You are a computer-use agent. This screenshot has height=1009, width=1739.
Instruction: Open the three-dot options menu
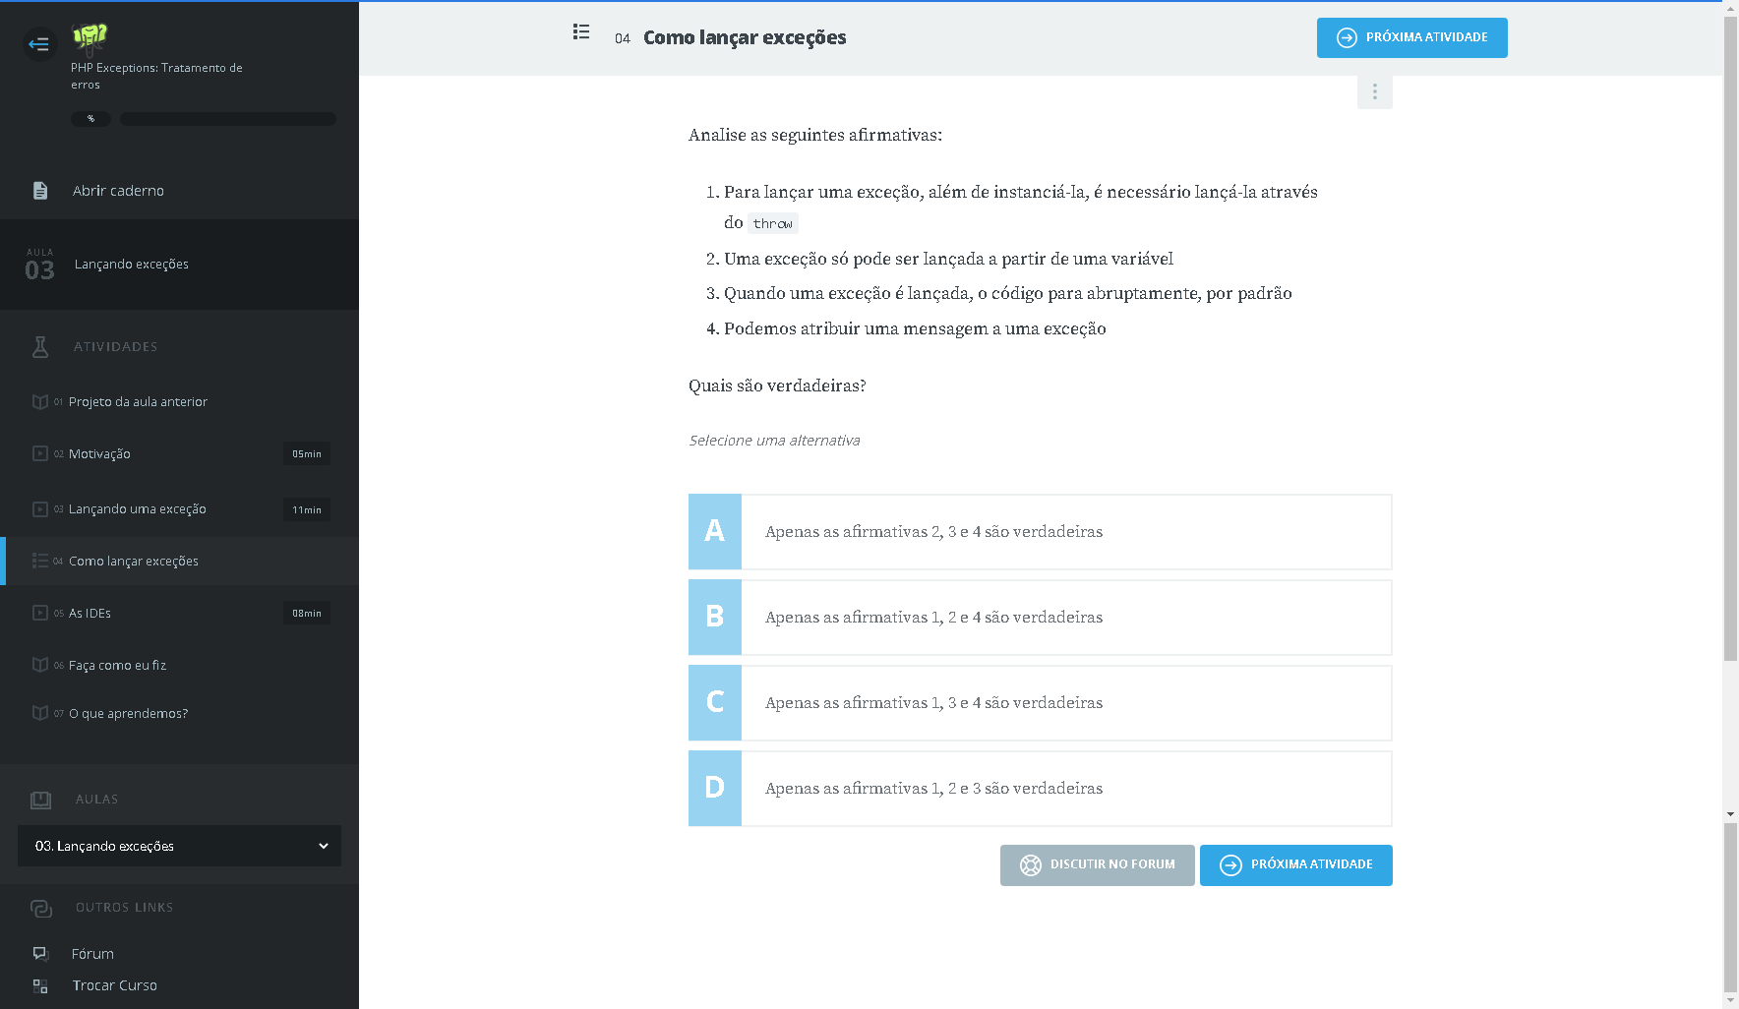click(x=1374, y=91)
